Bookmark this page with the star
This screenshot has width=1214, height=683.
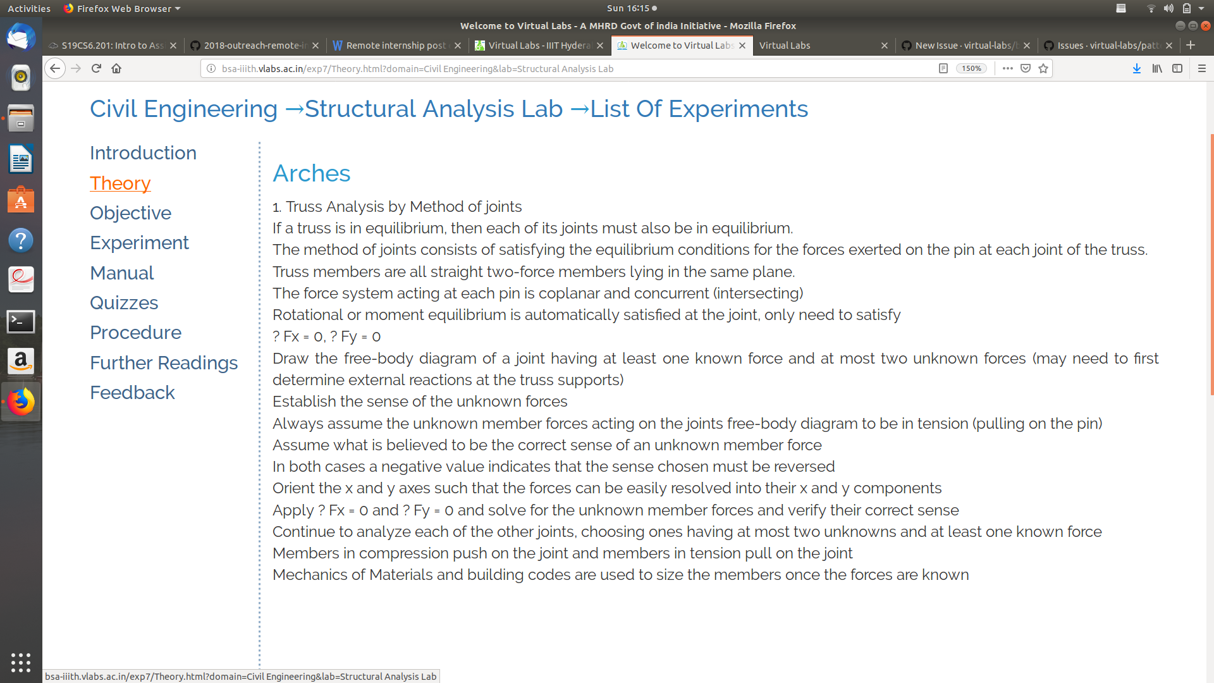click(x=1043, y=68)
